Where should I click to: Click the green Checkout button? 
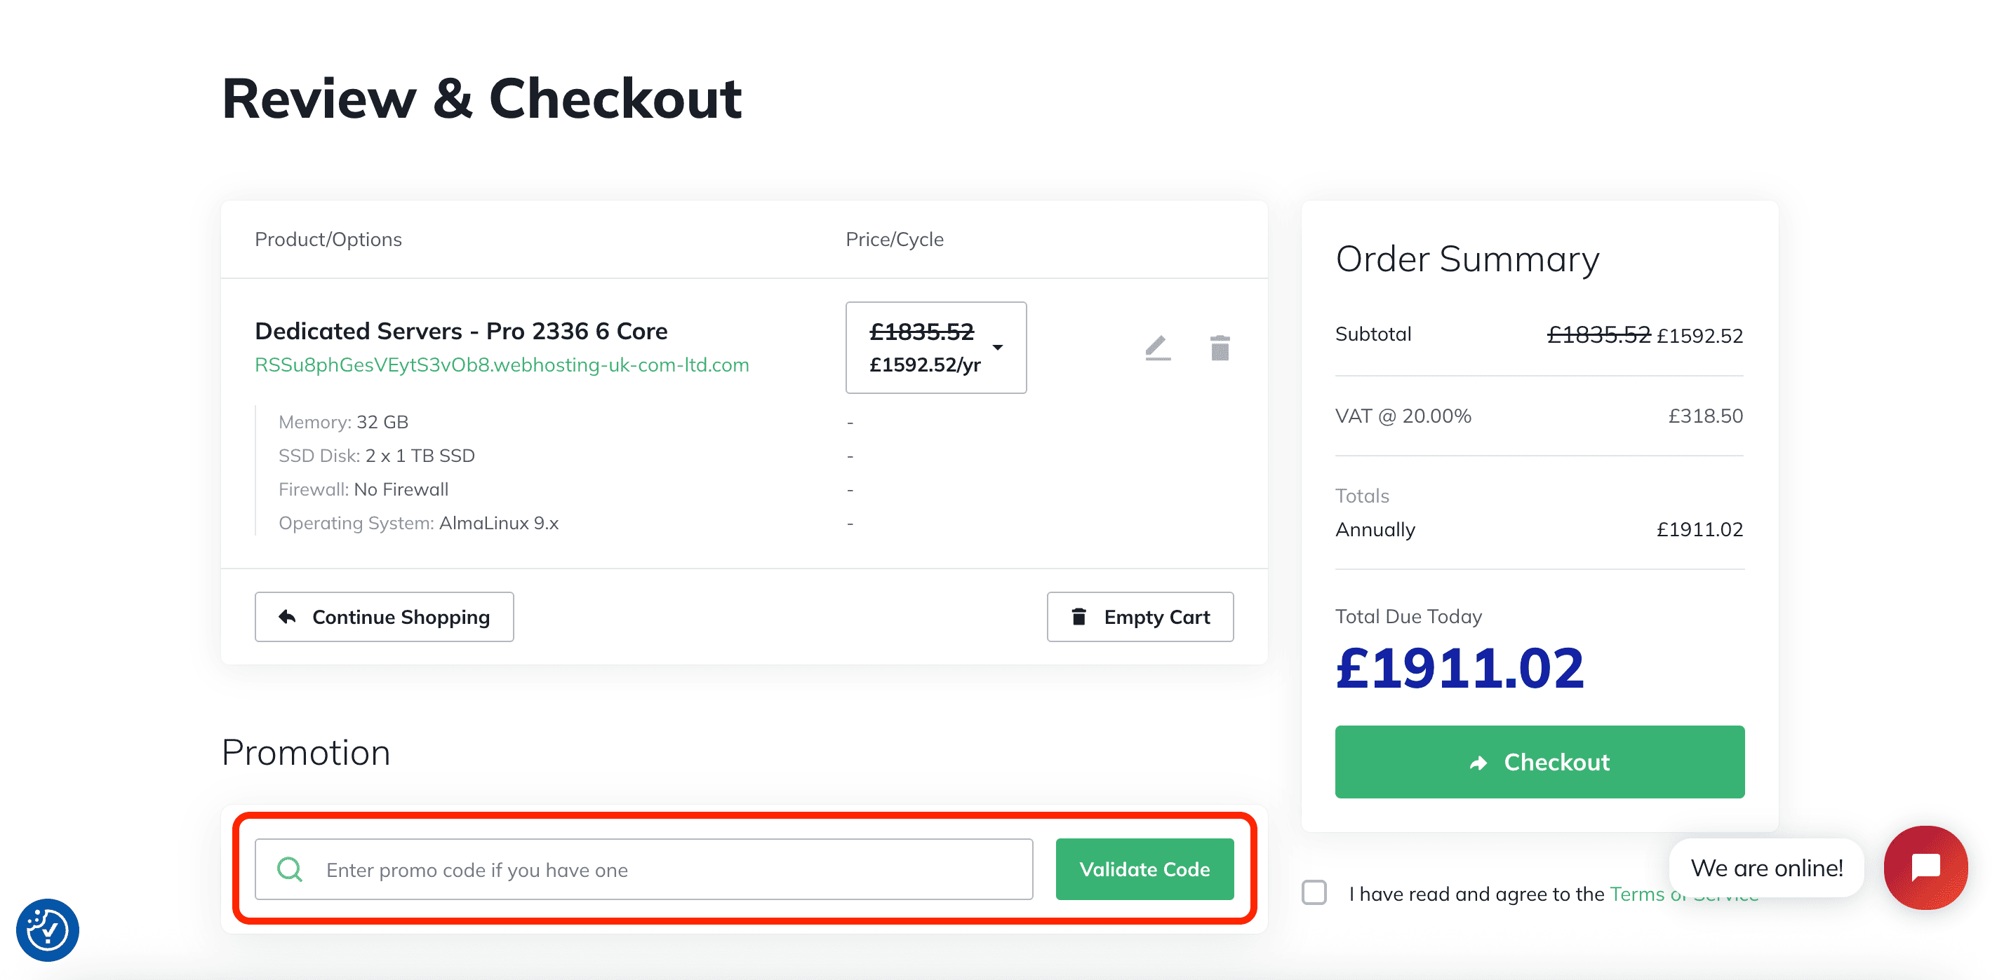tap(1540, 761)
